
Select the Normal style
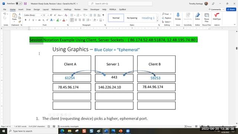(x=116, y=18)
